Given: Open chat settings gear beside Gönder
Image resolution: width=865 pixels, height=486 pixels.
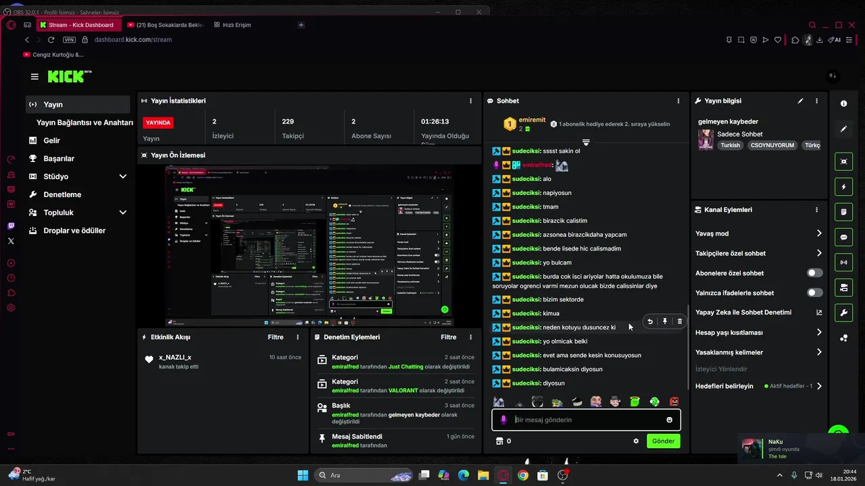Looking at the screenshot, I should [x=636, y=441].
